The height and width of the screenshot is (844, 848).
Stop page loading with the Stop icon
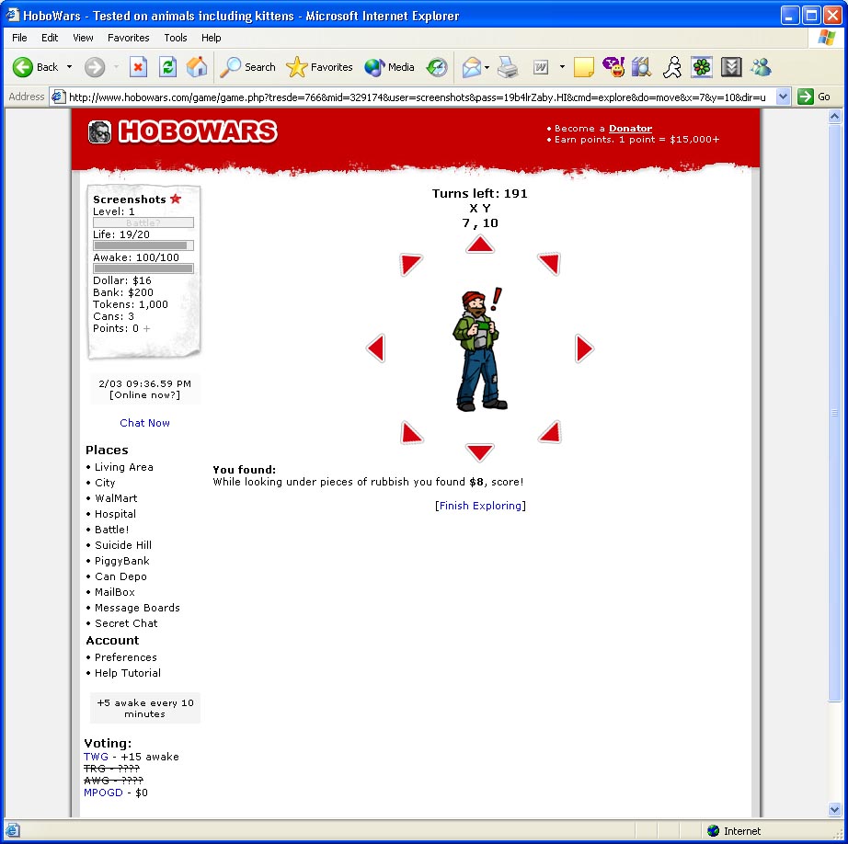pos(138,67)
